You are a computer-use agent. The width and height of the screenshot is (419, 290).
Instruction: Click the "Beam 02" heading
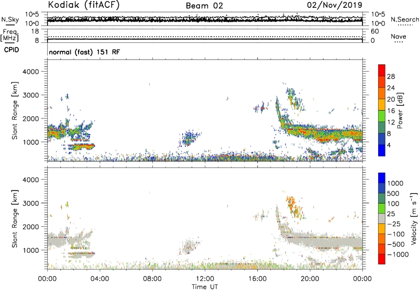coord(204,6)
